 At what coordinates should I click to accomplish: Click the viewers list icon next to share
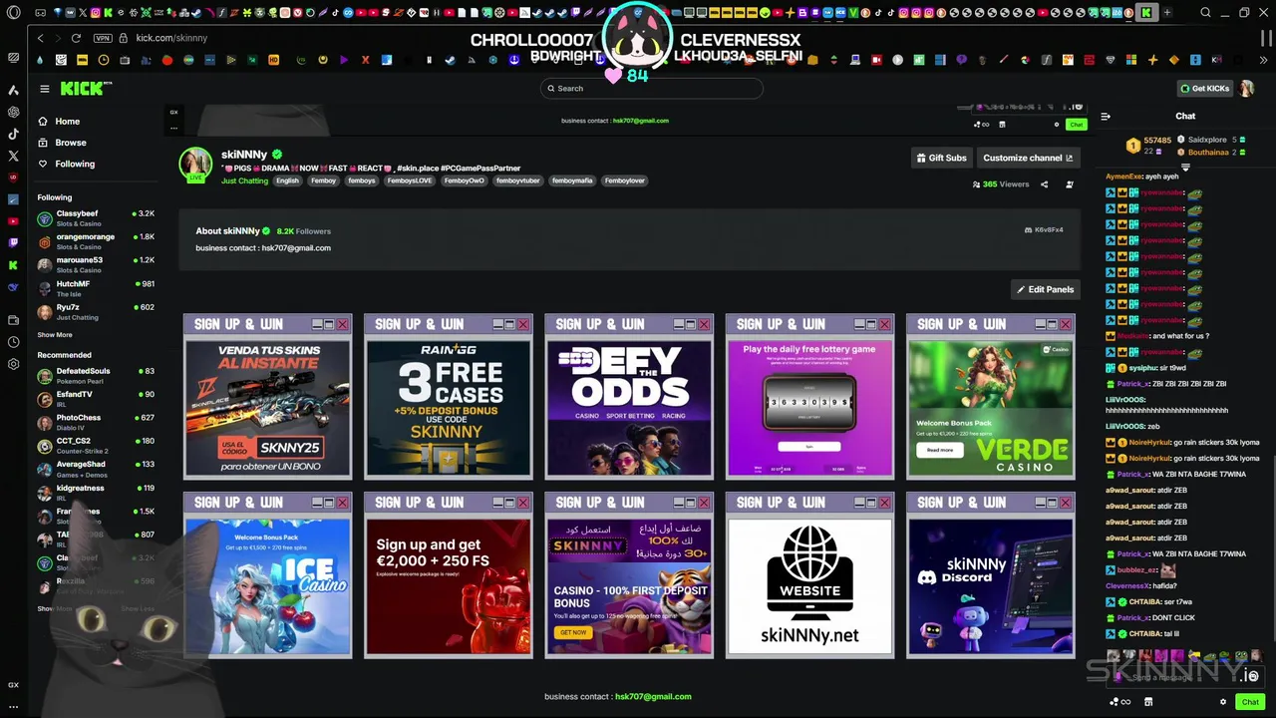(x=1070, y=184)
